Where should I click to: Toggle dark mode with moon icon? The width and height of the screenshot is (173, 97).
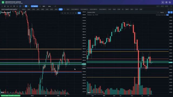click(x=170, y=2)
